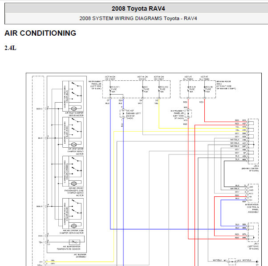Click the thermistor symbol in the evaporator temperature sensor
This screenshot has height=266, width=268.
click(x=74, y=242)
